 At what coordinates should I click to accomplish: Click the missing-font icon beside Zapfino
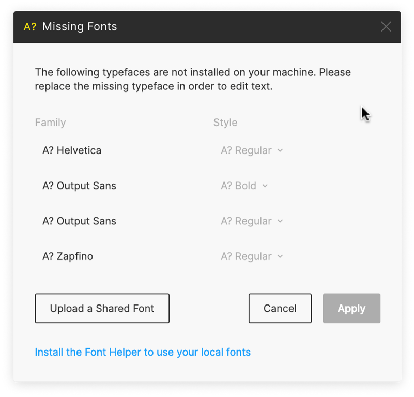tap(48, 256)
